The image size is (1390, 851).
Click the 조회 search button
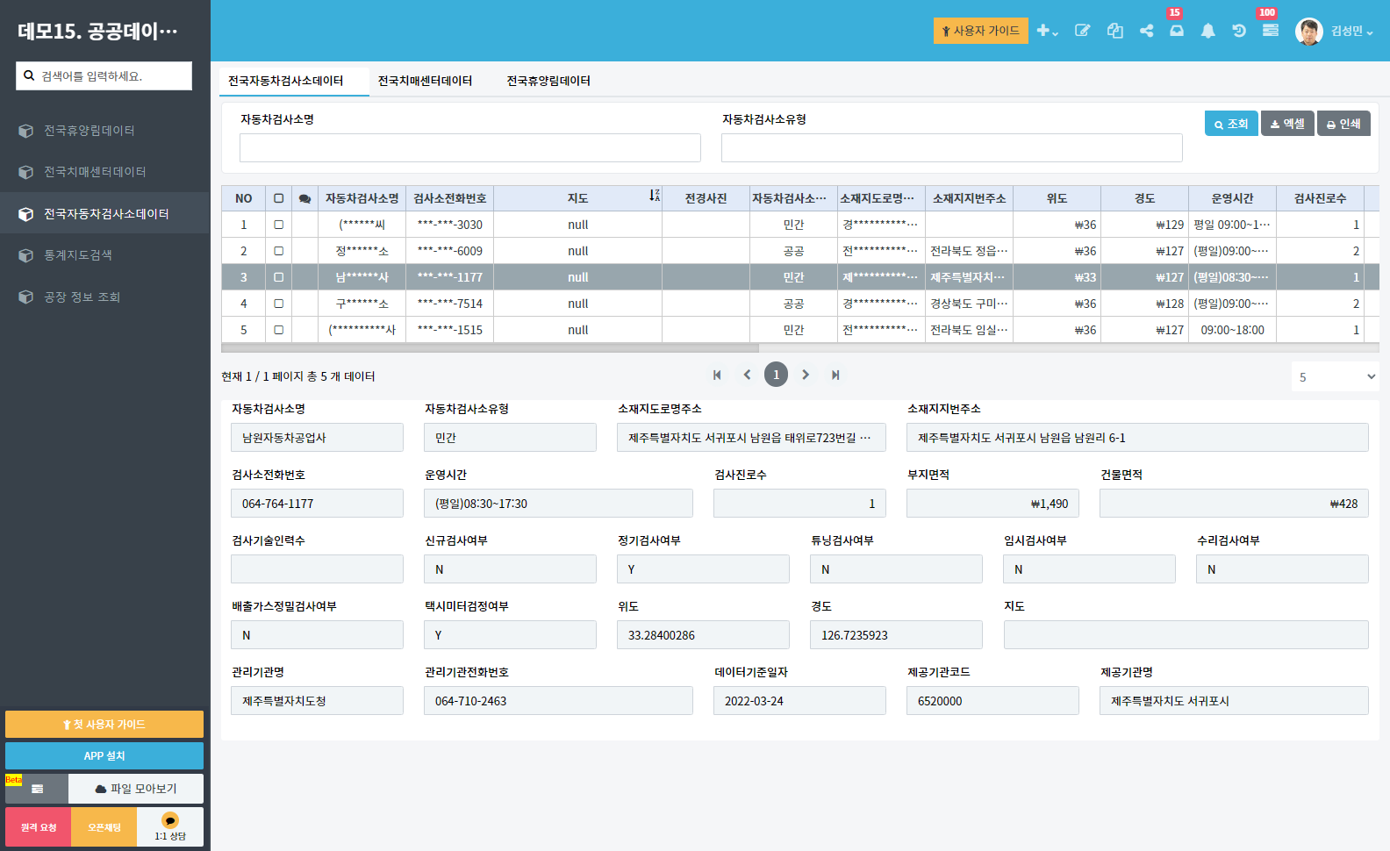point(1230,124)
